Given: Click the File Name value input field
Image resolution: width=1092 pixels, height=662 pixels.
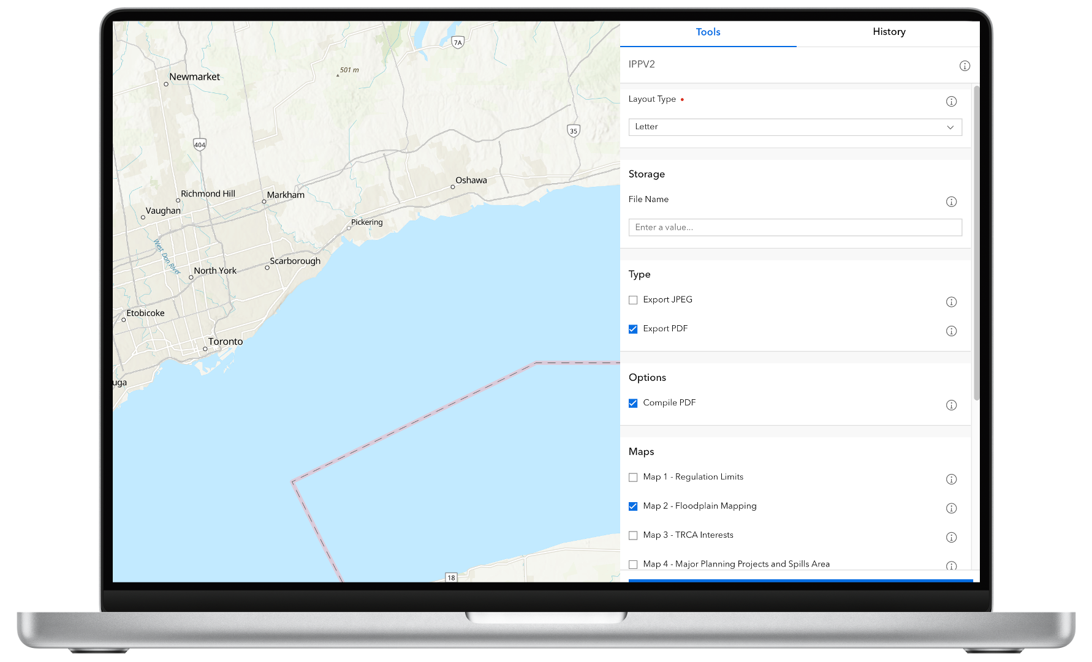Looking at the screenshot, I should pos(795,227).
